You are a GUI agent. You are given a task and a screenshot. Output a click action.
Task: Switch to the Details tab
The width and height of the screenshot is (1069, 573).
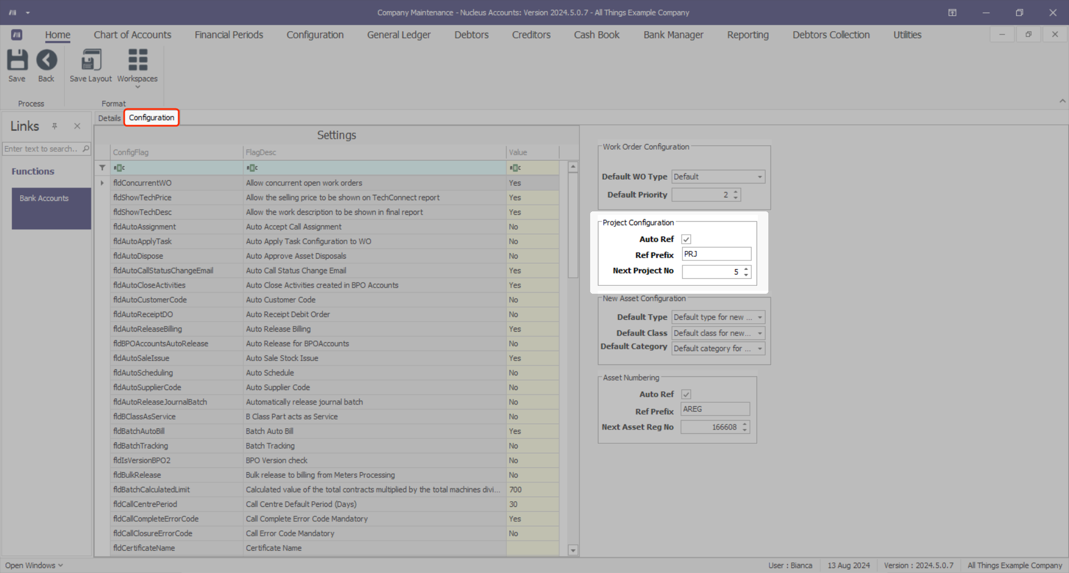pos(109,118)
